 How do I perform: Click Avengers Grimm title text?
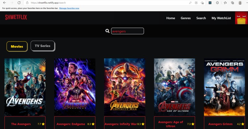(x=220, y=124)
